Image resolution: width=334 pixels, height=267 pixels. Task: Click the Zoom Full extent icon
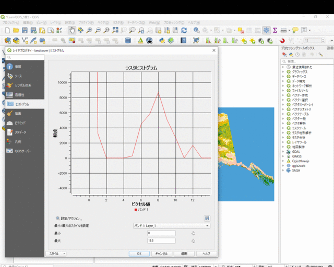(x=115, y=30)
